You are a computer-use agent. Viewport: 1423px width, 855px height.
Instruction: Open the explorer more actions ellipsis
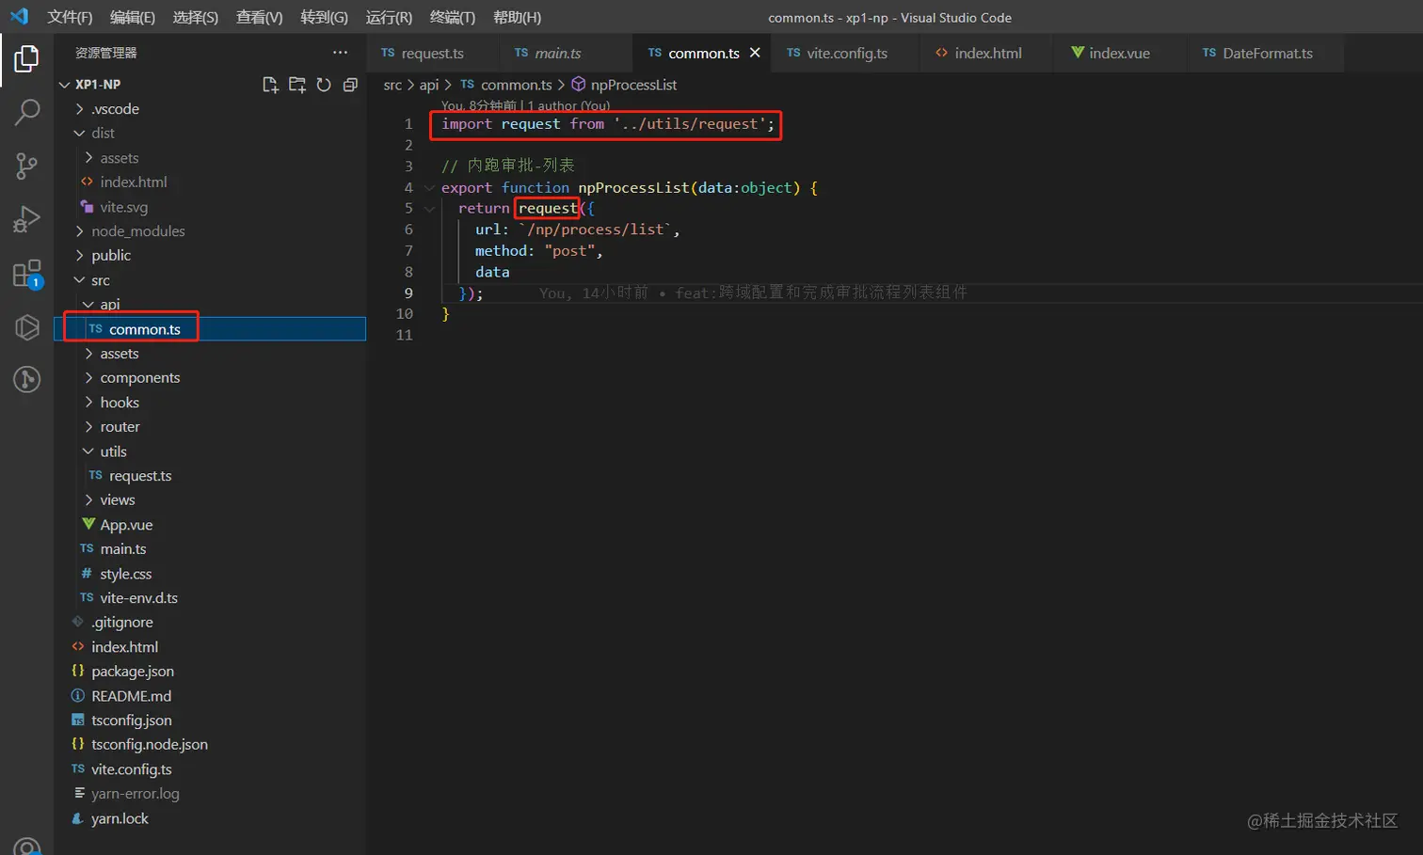point(340,53)
